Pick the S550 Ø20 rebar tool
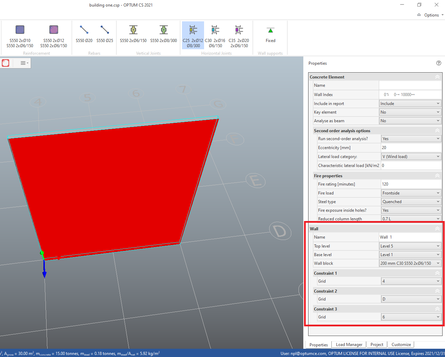 coord(84,30)
